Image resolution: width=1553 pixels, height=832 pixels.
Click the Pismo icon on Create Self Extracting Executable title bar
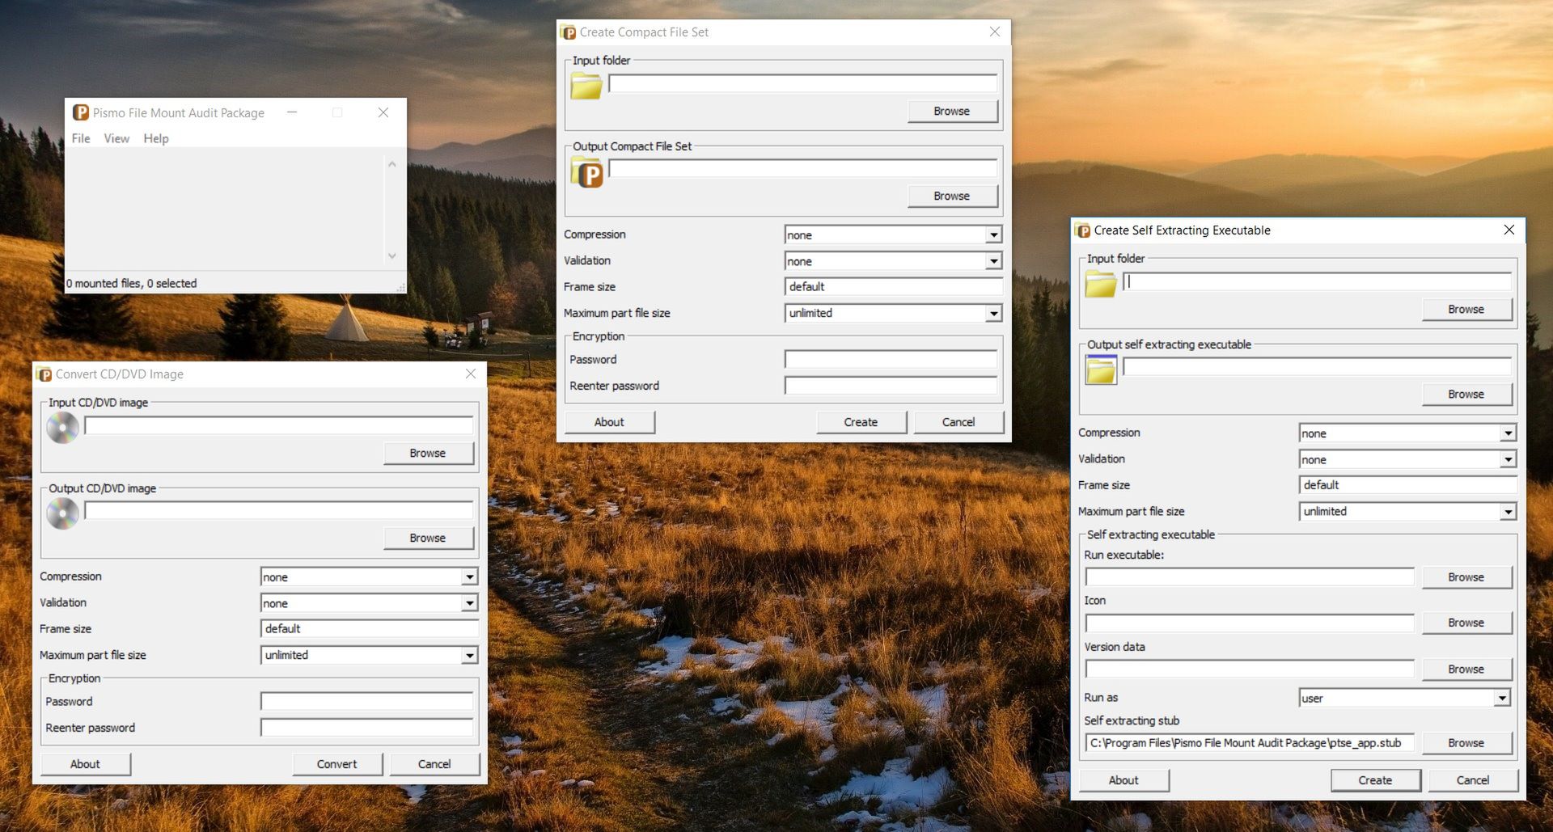tap(1083, 230)
